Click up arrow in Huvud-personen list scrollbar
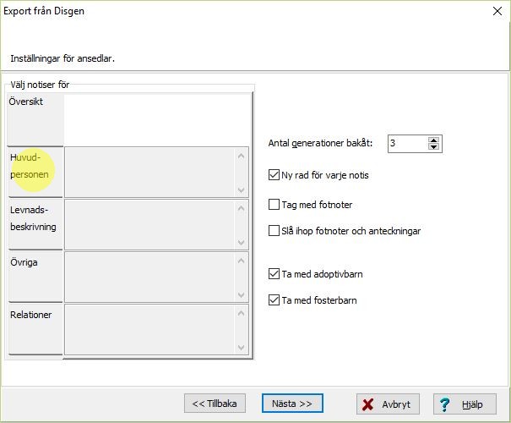The height and width of the screenshot is (423, 511). point(242,156)
